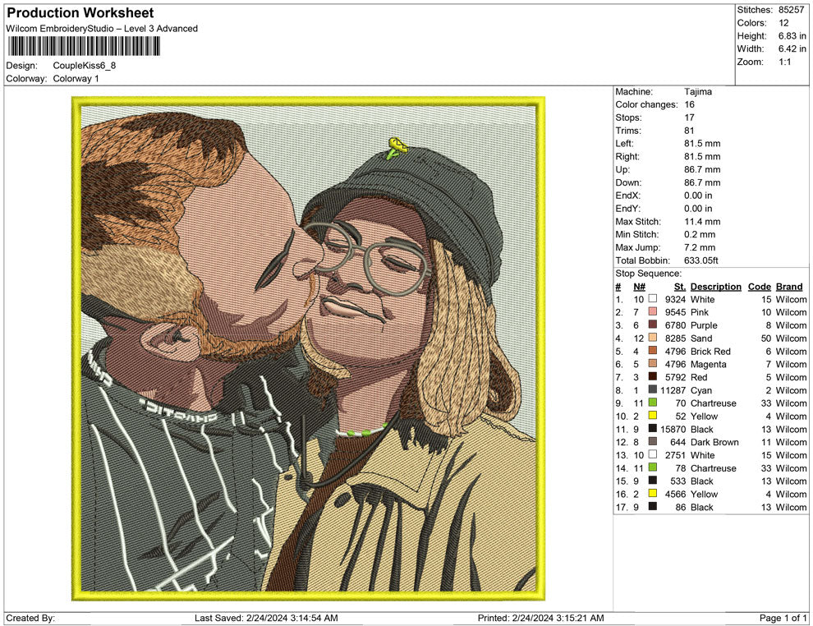813x626 pixels.
Task: Click the Description column header
Action: tap(715, 286)
